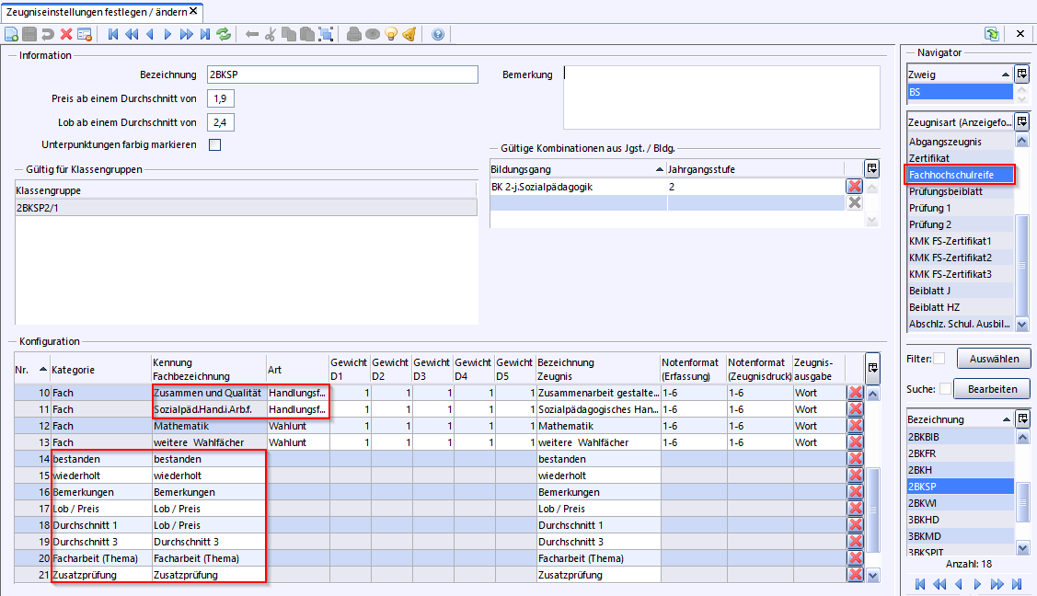Select 'Prüfungsbeiblatt' in the Zeugnisart list

coord(945,191)
